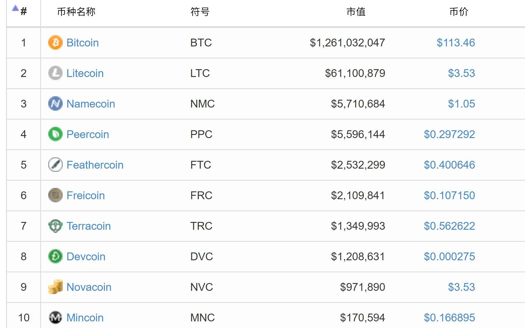This screenshot has height=328, width=525.
Task: Click the Feathercoin feather icon
Action: (x=55, y=165)
